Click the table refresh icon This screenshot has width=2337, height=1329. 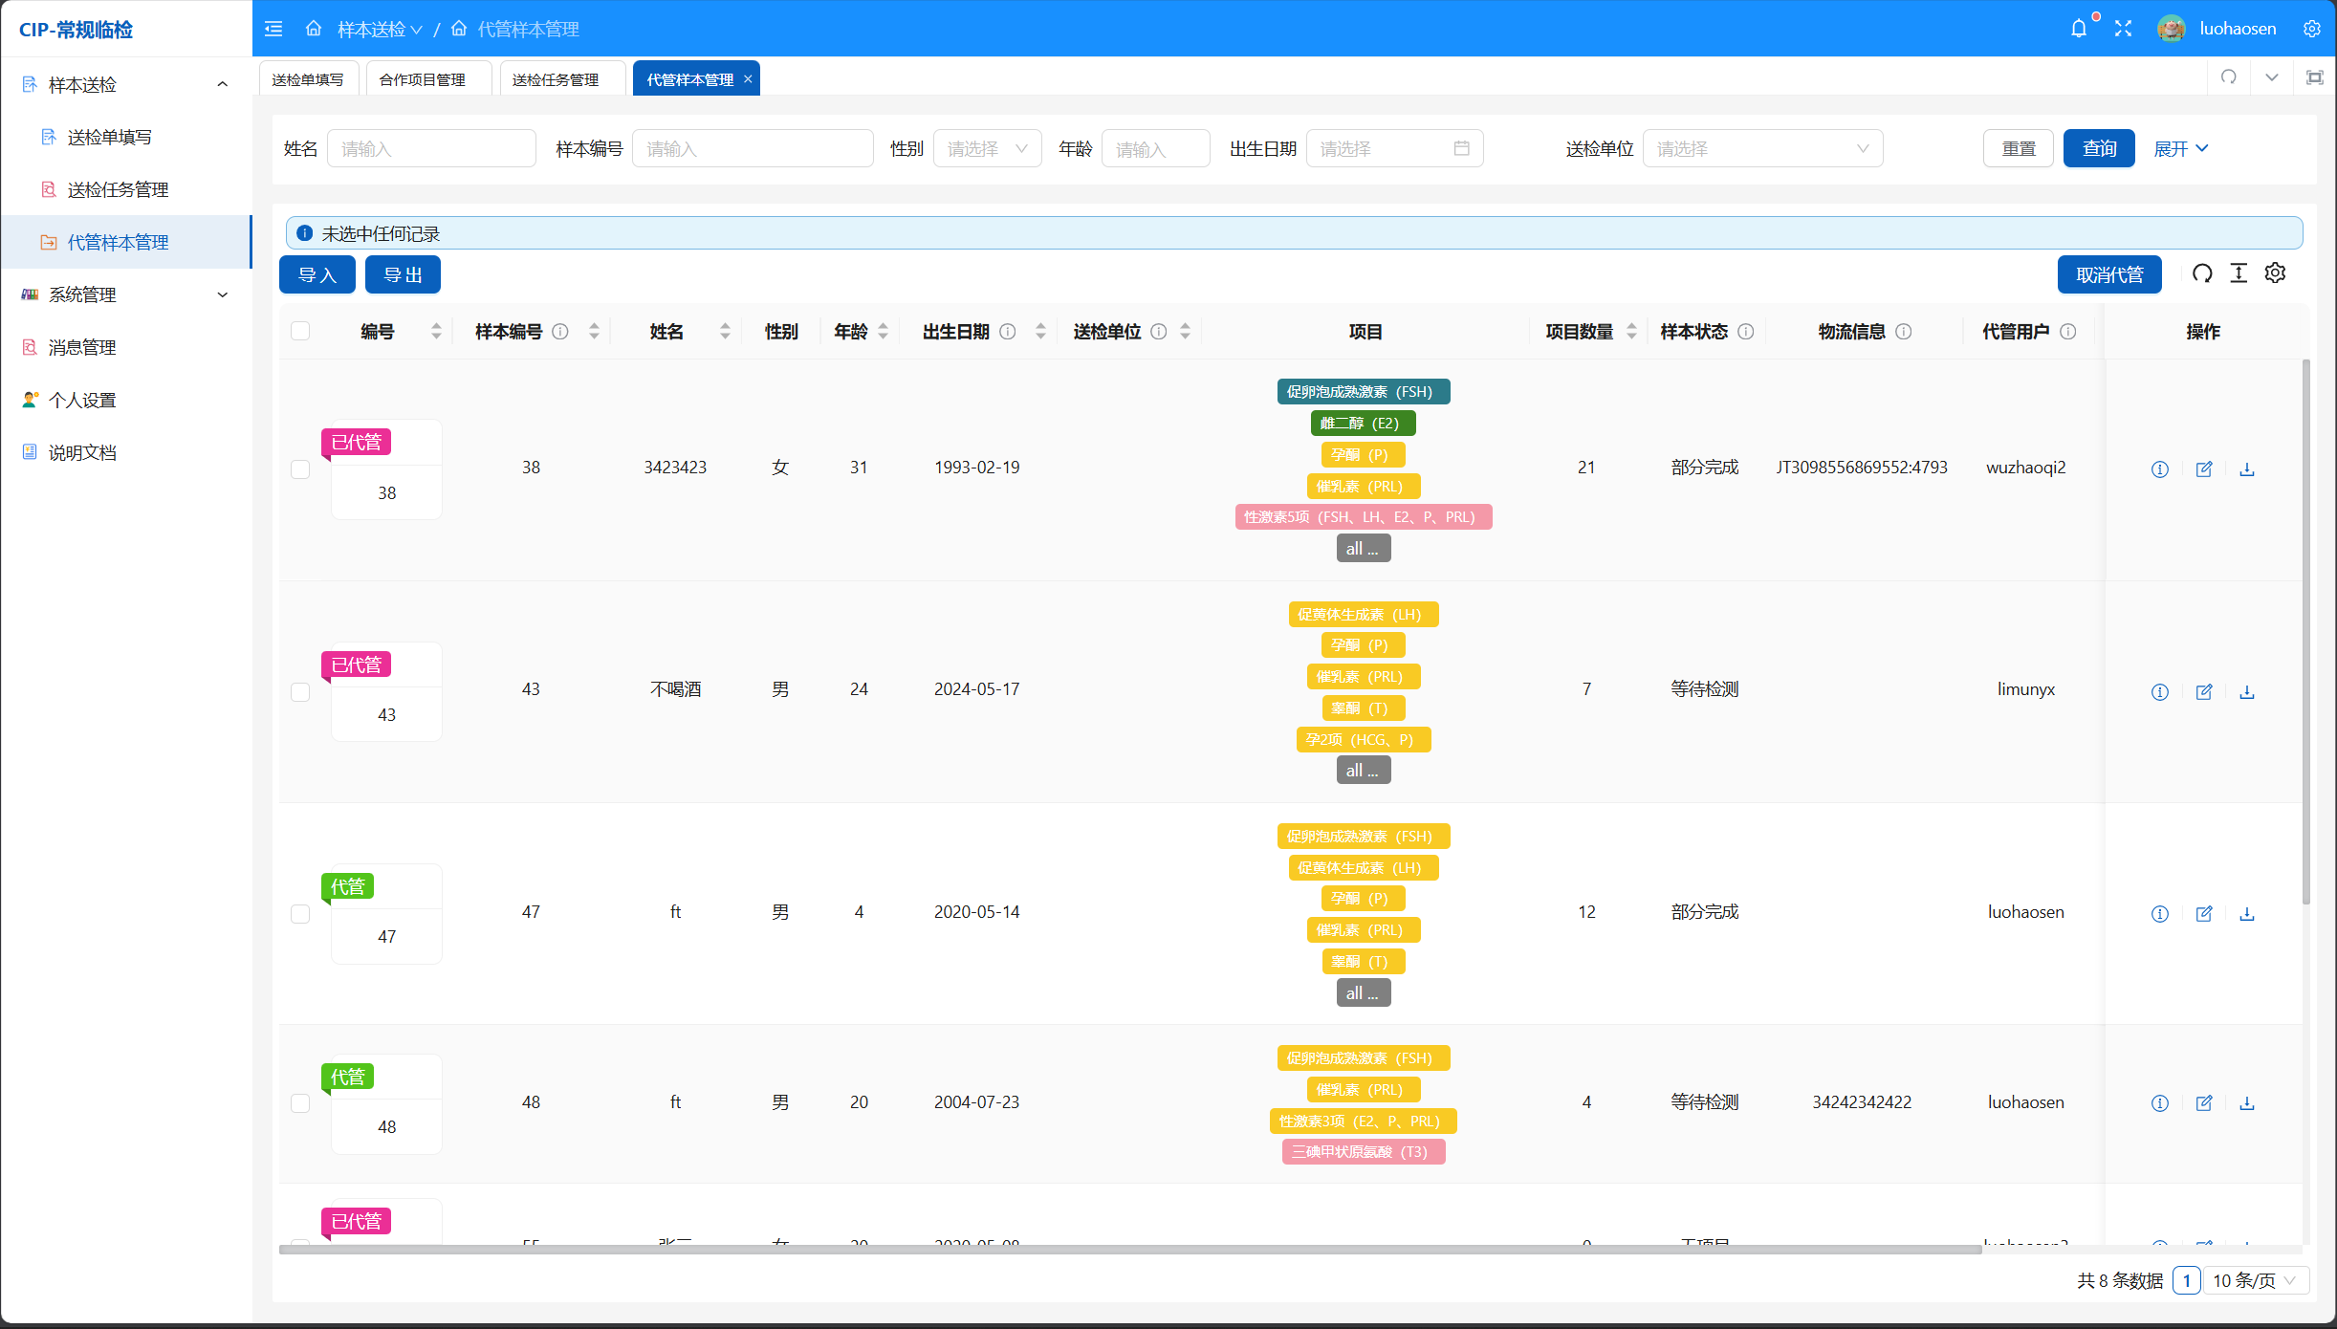[x=2202, y=273]
